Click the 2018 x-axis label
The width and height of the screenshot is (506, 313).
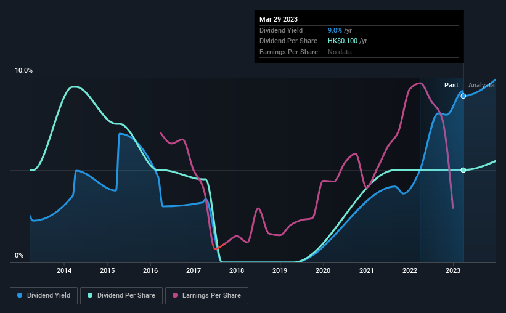coord(237,270)
